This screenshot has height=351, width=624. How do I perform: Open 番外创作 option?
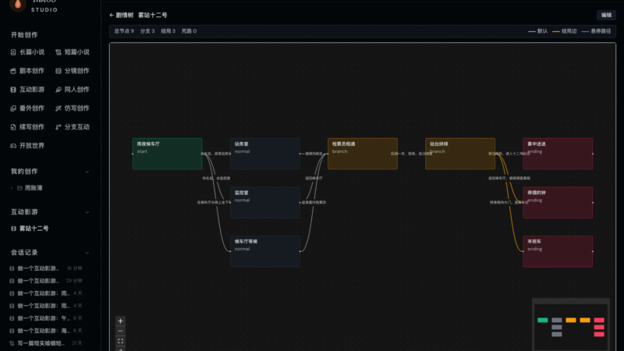pyautogui.click(x=27, y=108)
